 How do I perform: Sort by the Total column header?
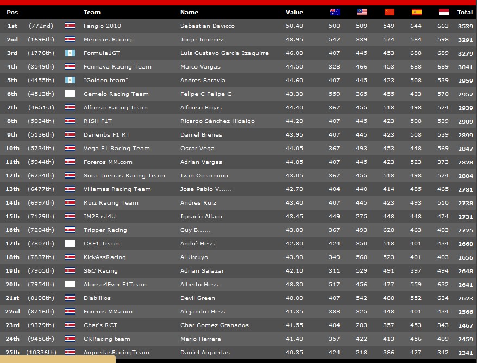pos(465,12)
